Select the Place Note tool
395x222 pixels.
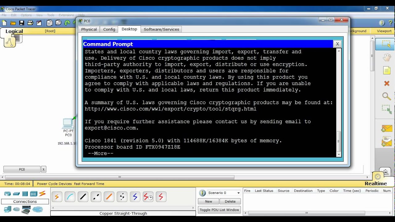(x=387, y=70)
